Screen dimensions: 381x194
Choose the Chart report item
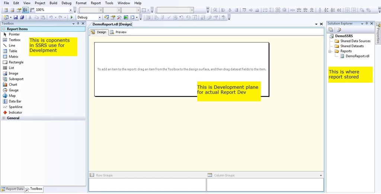point(13,85)
